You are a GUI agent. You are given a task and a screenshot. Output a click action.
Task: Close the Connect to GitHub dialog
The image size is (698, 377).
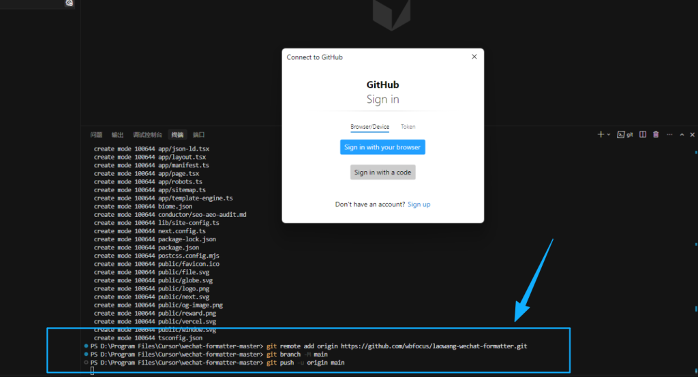point(474,57)
